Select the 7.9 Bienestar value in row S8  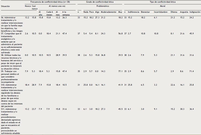pos(142,55)
